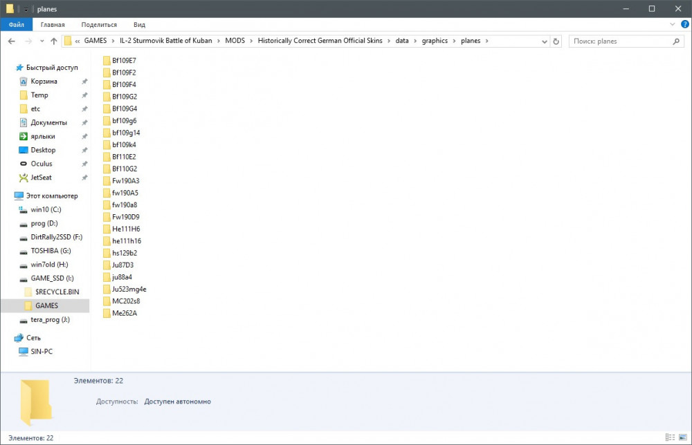Viewport: 692px width, 445px height.
Task: Open the dropdown arrow after planes breadcrumb
Action: click(486, 41)
